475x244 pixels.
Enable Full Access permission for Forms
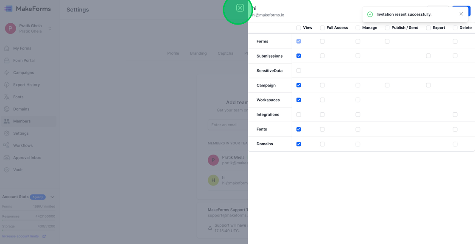click(322, 41)
